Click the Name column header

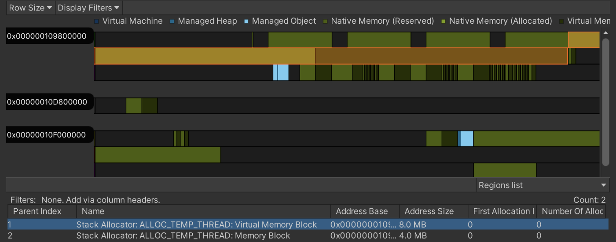(203, 211)
